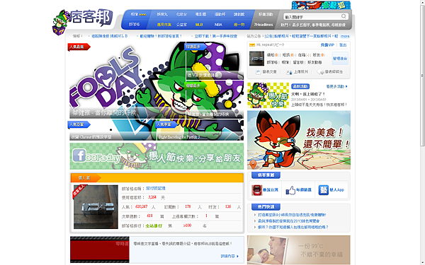This screenshot has width=425, height=265.
Task: Click the VIP badge next to Hi, repeat
Action: [x=252, y=45]
